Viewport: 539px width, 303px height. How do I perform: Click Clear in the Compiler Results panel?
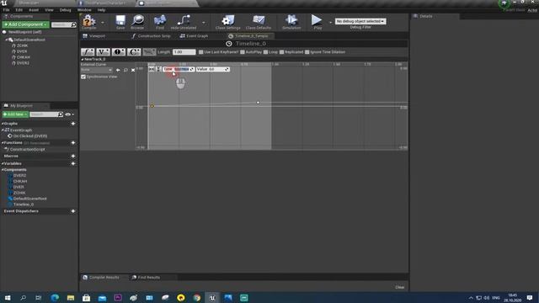pyautogui.click(x=399, y=287)
